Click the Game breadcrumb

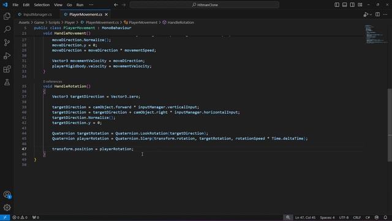tap(39, 22)
